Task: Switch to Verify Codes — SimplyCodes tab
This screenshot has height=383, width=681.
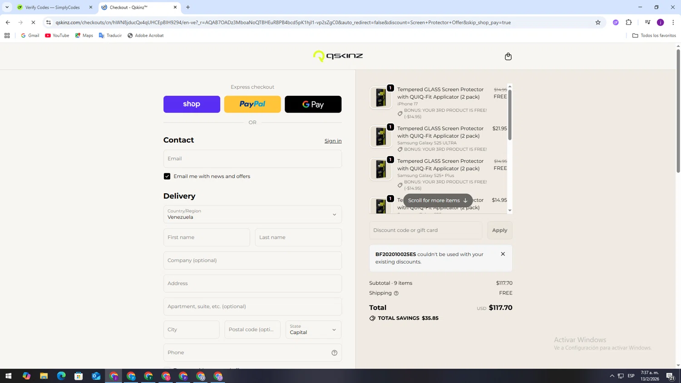Action: click(x=52, y=7)
